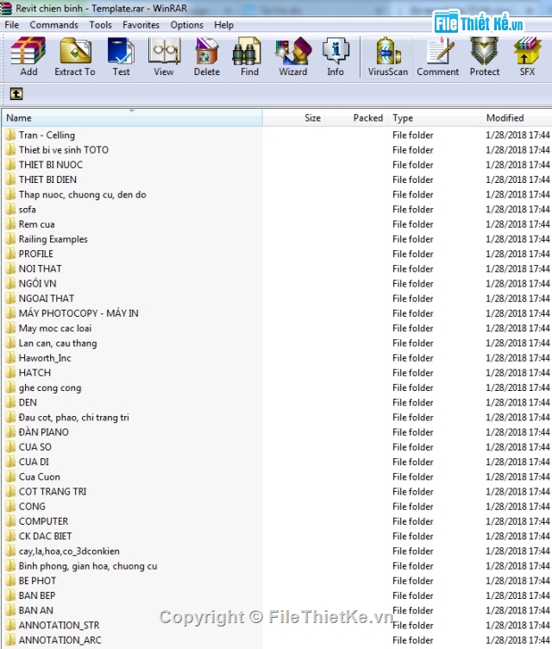Select 'Lan can, cau thang' folder name
The width and height of the screenshot is (552, 649).
pos(58,343)
